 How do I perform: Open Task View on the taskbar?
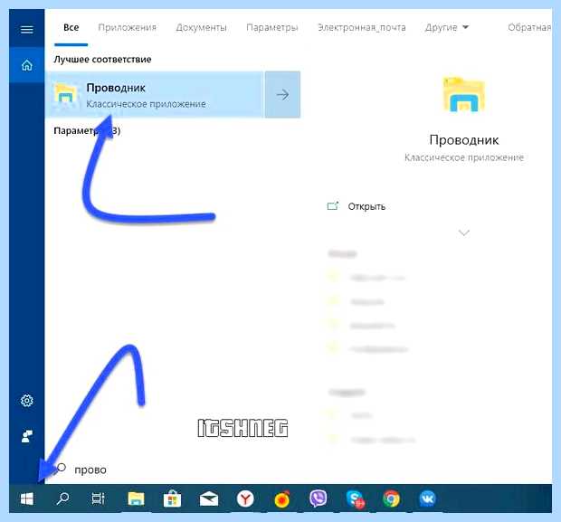(98, 498)
